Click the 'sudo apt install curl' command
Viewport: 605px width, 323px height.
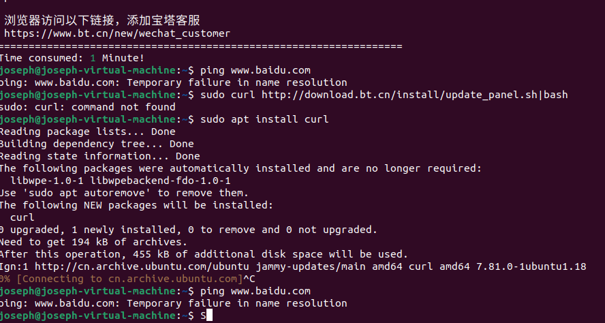click(x=264, y=119)
